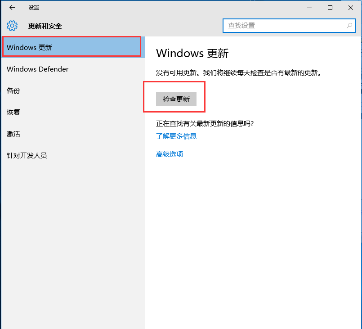
Task: Open the 激活 section
Action: click(73, 134)
